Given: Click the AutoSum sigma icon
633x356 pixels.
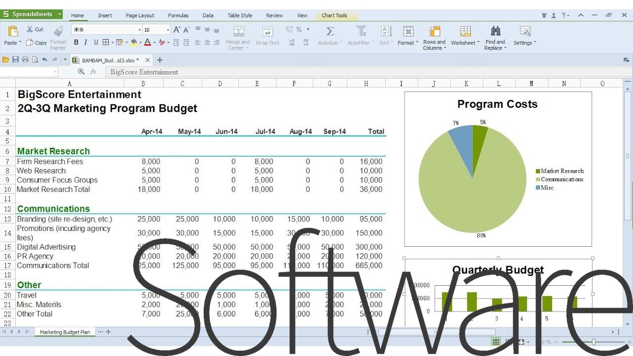Looking at the screenshot, I should click(x=330, y=31).
